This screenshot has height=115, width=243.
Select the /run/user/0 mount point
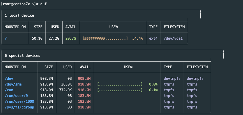point(16,96)
